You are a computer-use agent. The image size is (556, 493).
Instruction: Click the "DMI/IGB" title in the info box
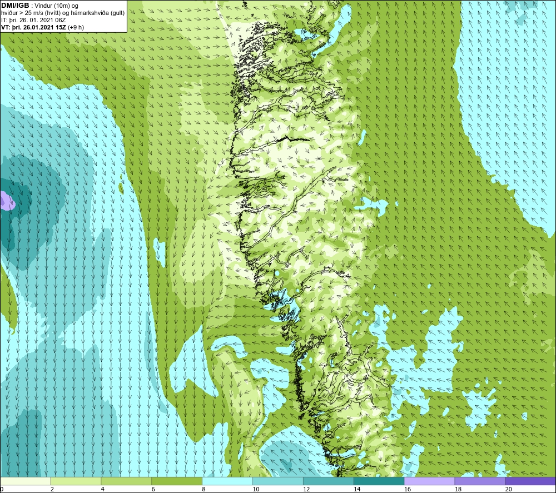[x=15, y=6]
